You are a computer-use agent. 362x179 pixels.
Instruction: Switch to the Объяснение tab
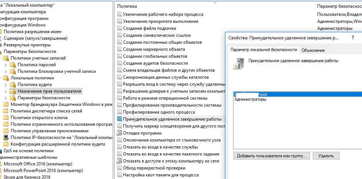coord(313,50)
